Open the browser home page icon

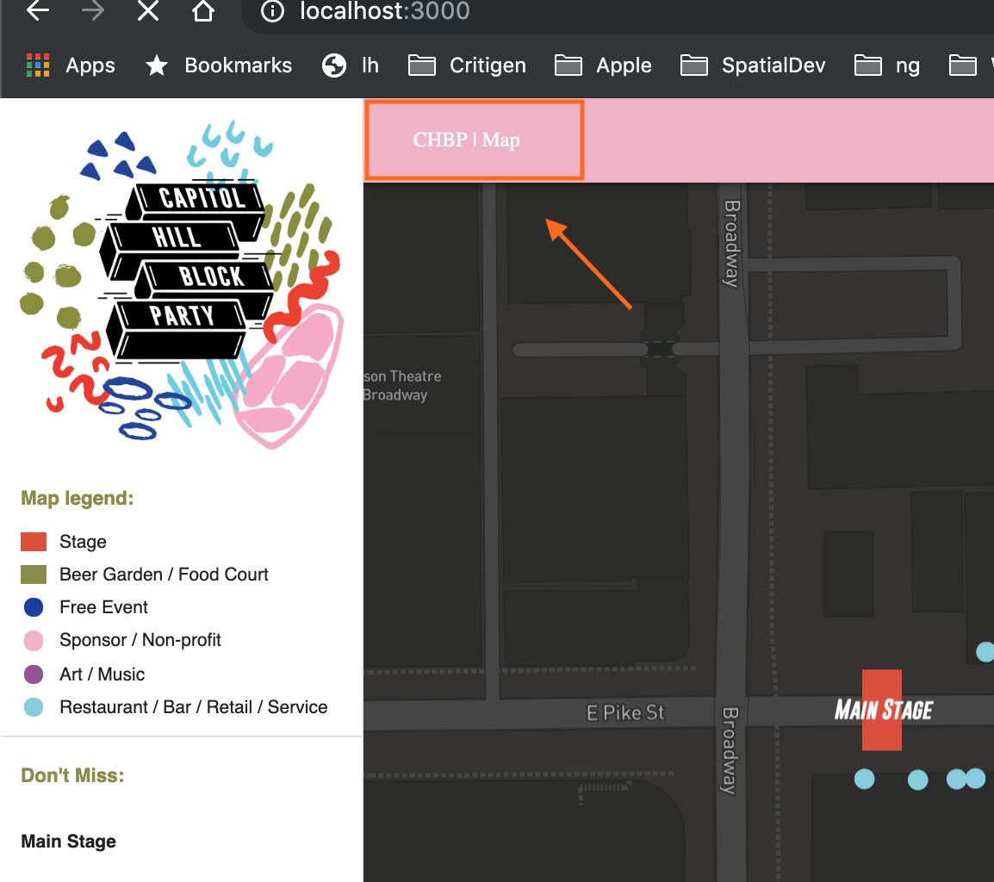pos(203,10)
